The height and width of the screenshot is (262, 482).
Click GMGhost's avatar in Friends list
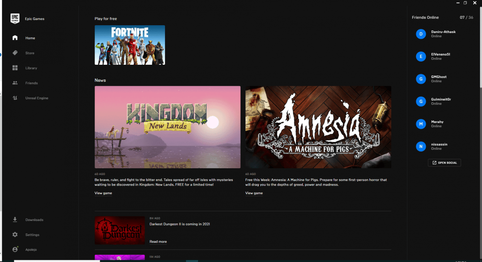(421, 79)
